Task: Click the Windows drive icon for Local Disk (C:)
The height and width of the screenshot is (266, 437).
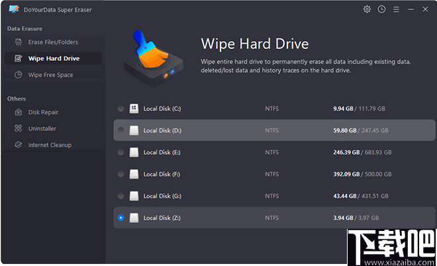Action: pyautogui.click(x=134, y=109)
